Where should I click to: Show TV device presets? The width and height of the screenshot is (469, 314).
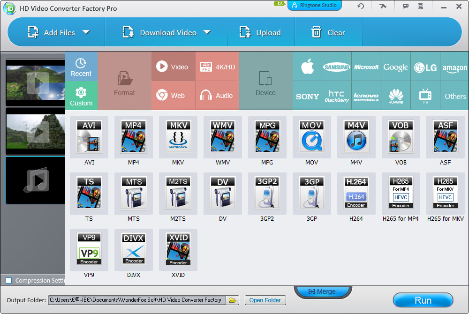point(425,96)
